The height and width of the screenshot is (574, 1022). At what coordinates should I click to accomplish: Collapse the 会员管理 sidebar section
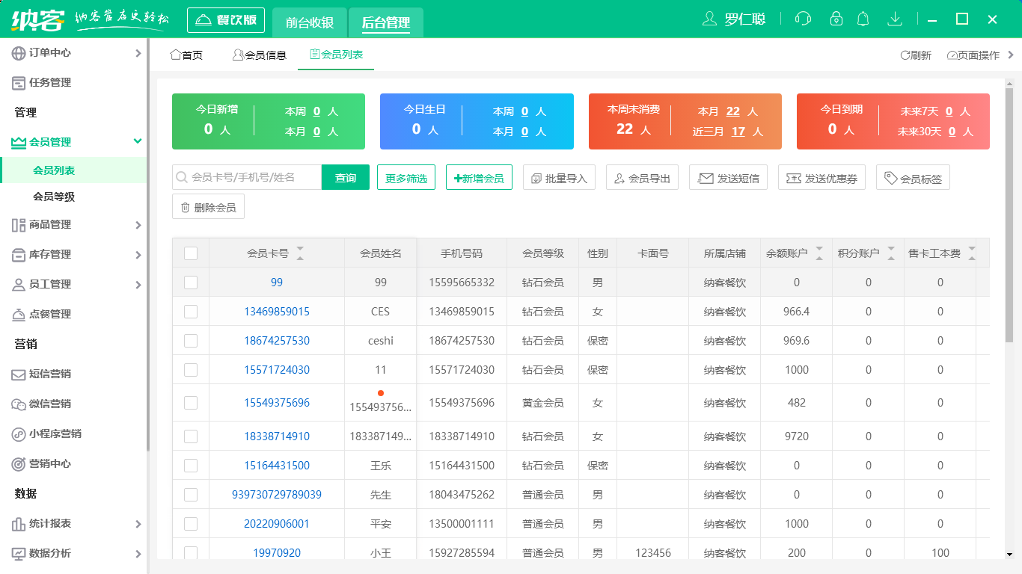click(75, 142)
